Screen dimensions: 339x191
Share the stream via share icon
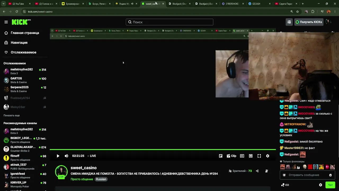click(257, 171)
